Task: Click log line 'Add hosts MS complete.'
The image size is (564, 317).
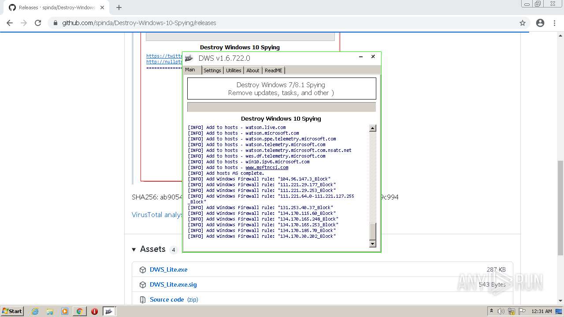Action: point(226,173)
